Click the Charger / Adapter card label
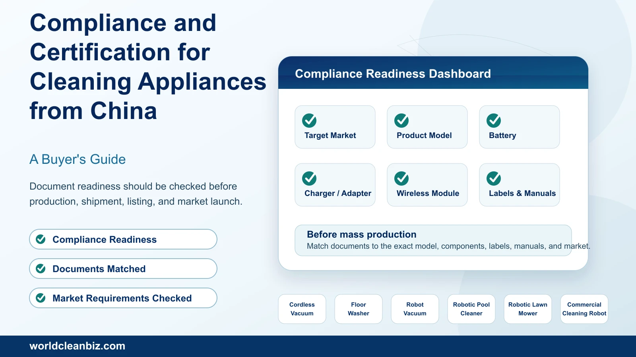The image size is (636, 357). pos(338,193)
